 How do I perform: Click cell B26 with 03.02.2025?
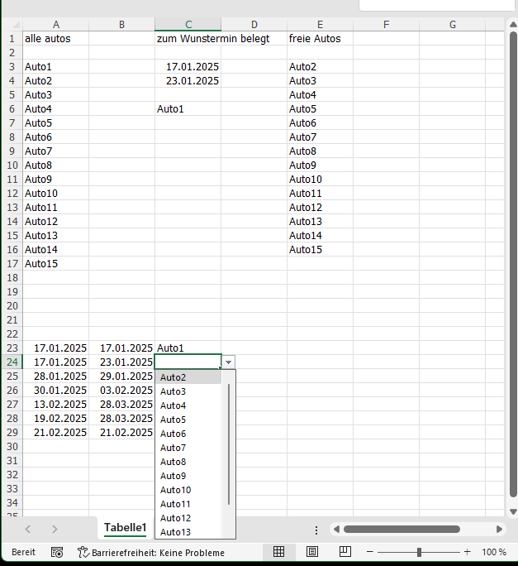click(x=121, y=391)
